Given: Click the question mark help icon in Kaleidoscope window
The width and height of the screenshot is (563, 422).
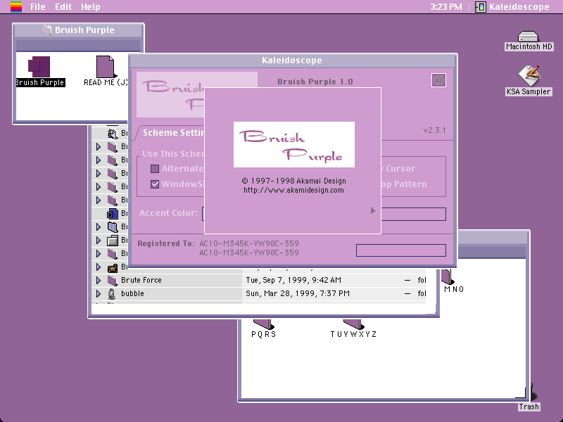Looking at the screenshot, I should pyautogui.click(x=438, y=80).
